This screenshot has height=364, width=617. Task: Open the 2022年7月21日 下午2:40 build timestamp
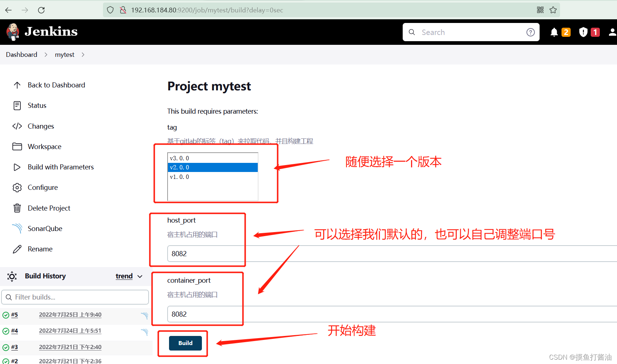70,347
